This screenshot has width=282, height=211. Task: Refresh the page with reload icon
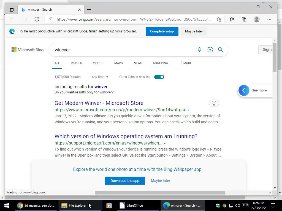(x=37, y=19)
